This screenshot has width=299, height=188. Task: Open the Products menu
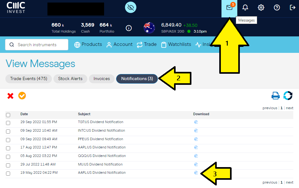coord(88,44)
